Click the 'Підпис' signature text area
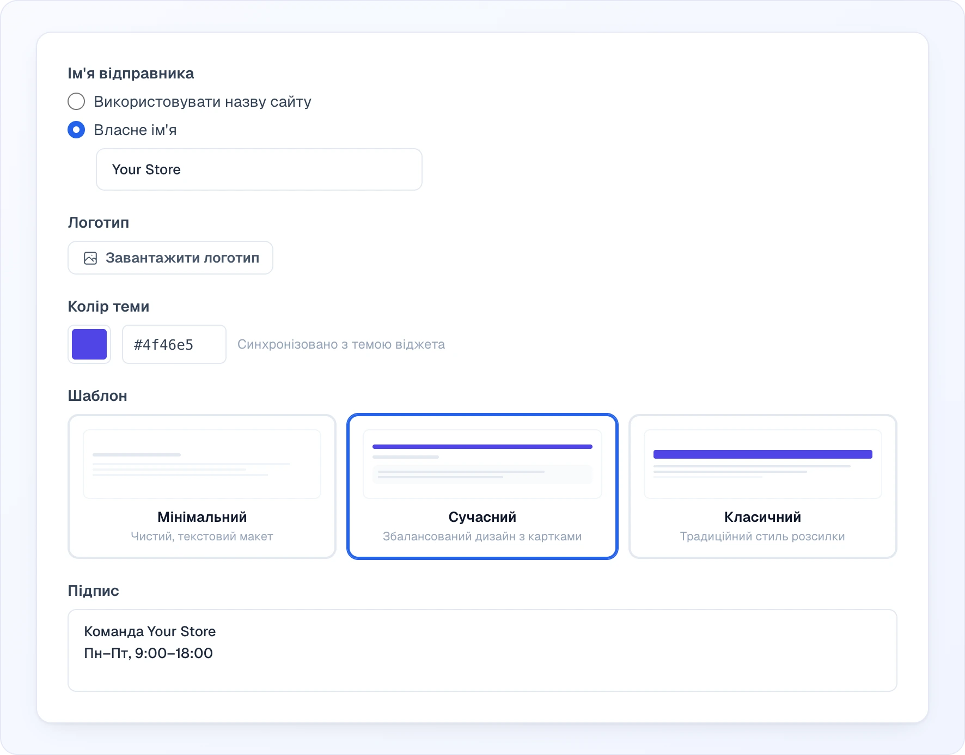965x755 pixels. (x=482, y=650)
